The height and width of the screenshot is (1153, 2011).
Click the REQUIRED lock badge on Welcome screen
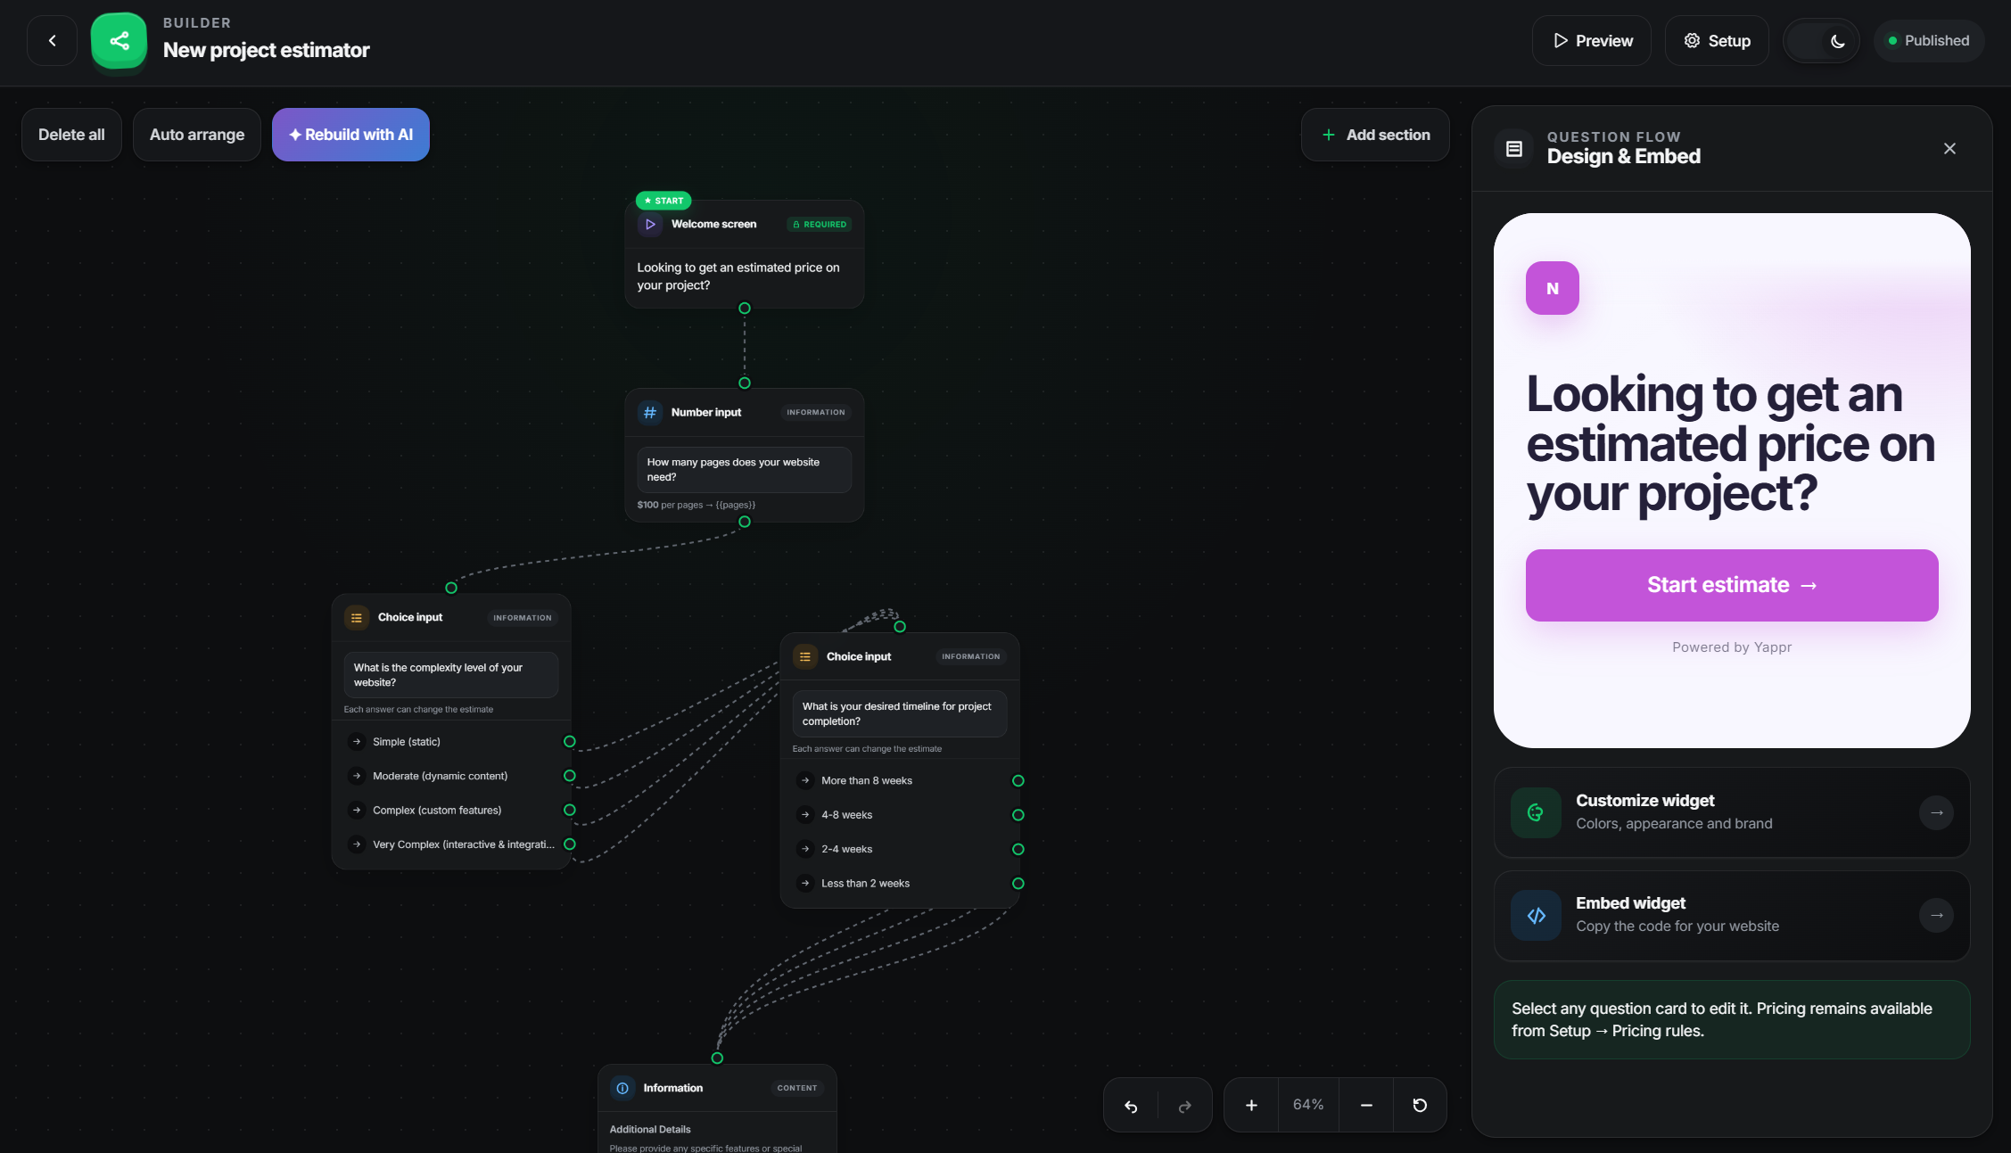[820, 225]
